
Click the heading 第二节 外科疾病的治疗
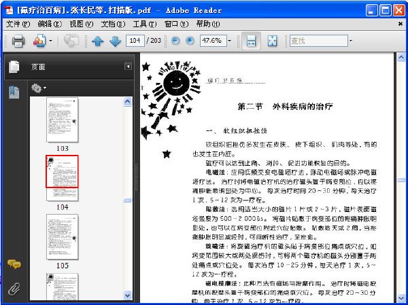click(x=285, y=107)
